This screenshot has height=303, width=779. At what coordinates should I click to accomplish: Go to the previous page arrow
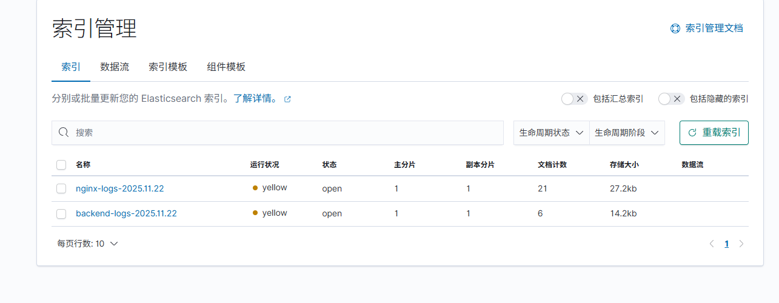712,244
